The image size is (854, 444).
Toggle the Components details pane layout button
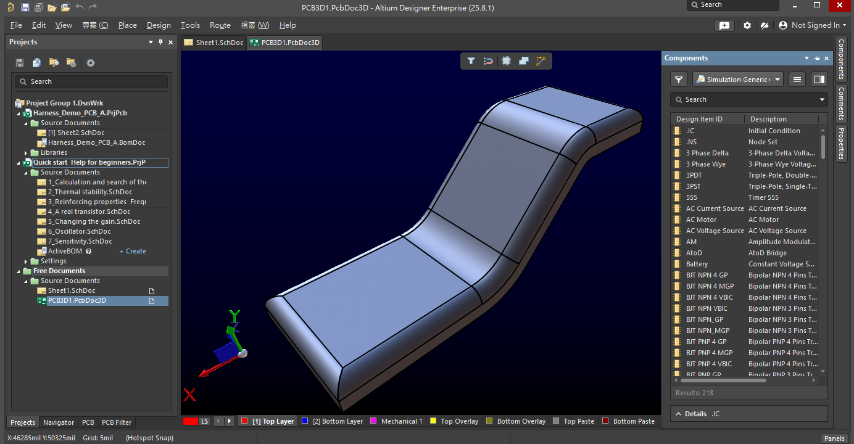pos(819,80)
